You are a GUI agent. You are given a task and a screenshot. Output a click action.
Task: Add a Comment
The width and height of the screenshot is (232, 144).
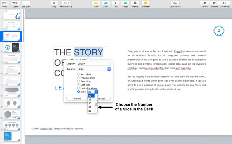point(145,3)
